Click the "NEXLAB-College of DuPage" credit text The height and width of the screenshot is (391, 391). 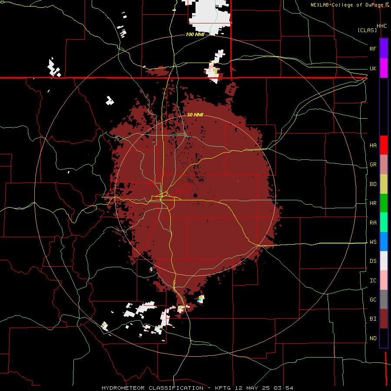tap(347, 5)
